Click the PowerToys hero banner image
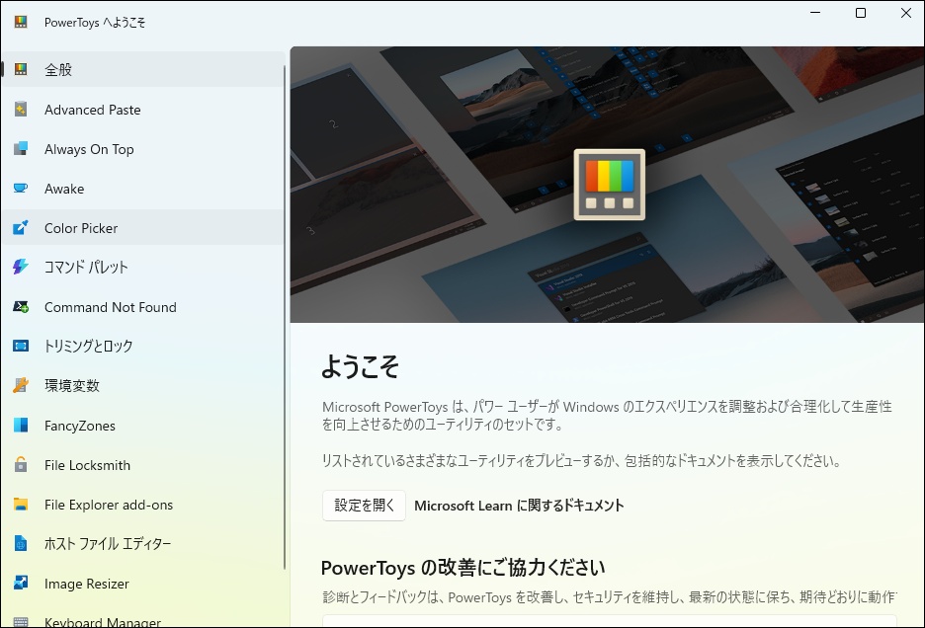925x628 pixels. point(607,184)
